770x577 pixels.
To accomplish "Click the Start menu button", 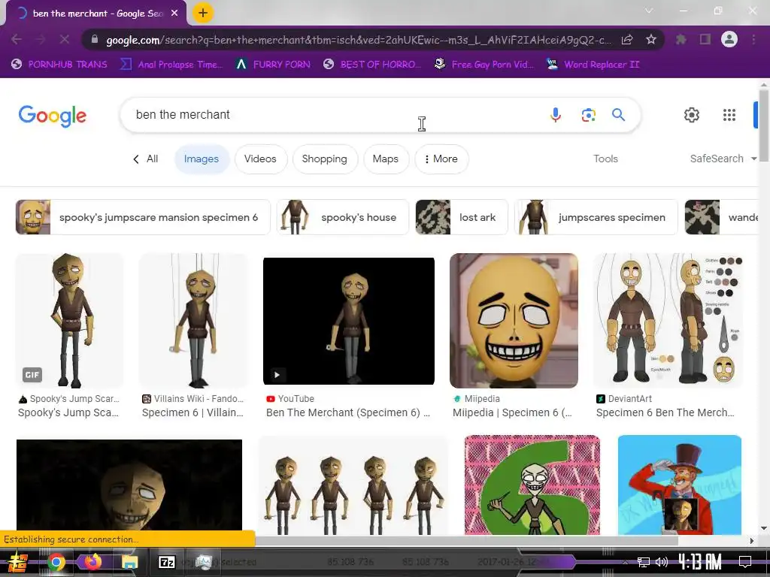I will [x=18, y=562].
